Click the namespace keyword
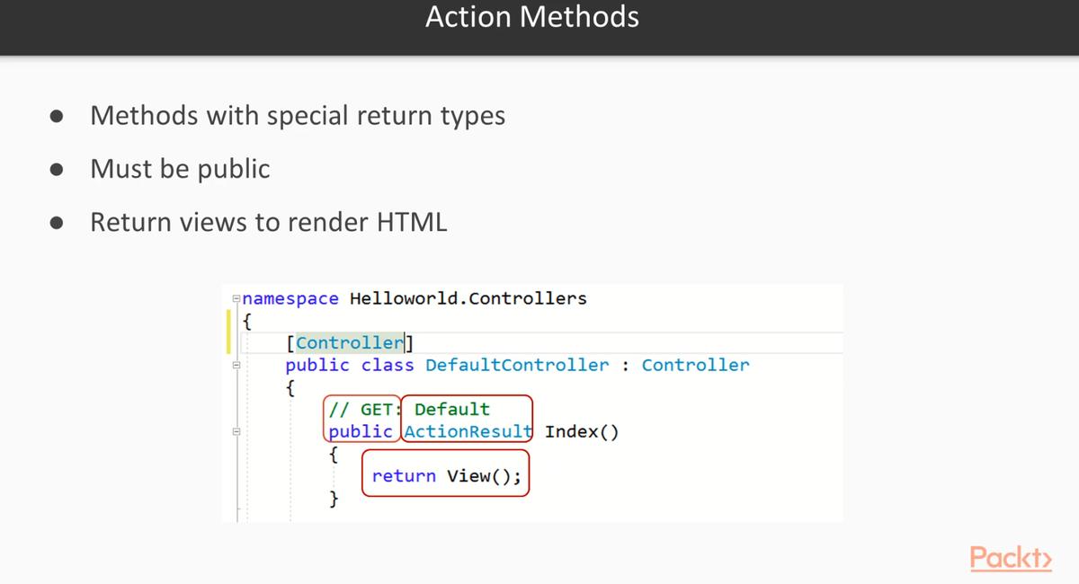Screen dimensions: 1079x584 click(290, 298)
